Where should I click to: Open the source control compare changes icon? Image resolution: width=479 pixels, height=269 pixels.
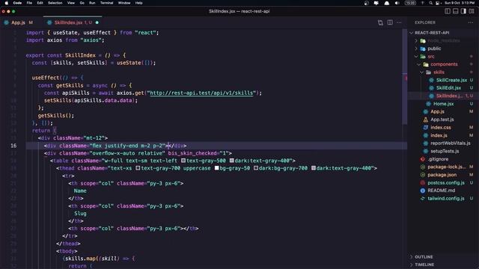(380, 22)
